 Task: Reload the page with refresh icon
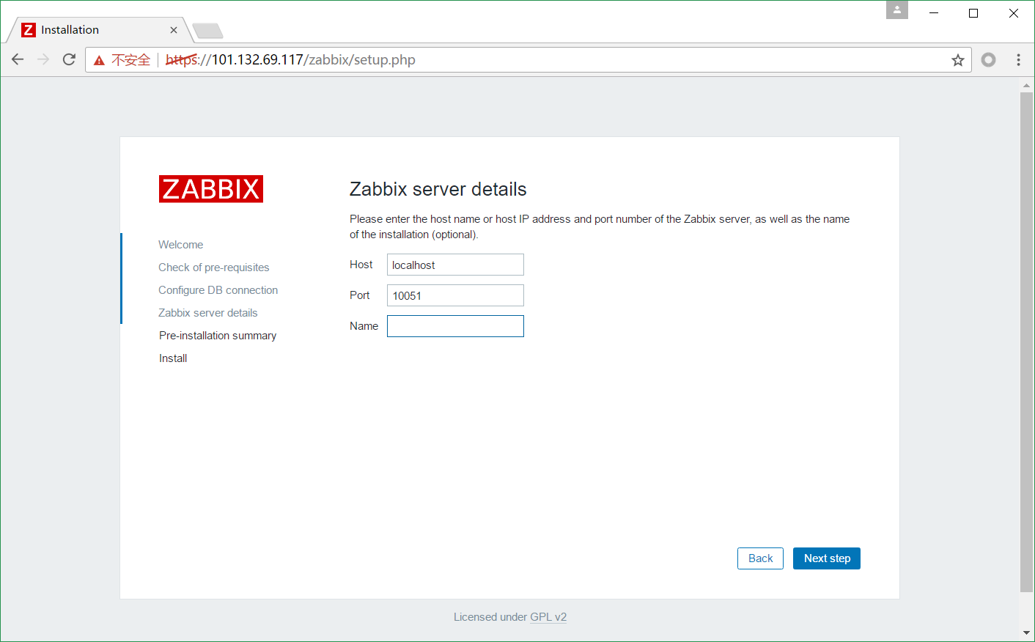(x=69, y=59)
